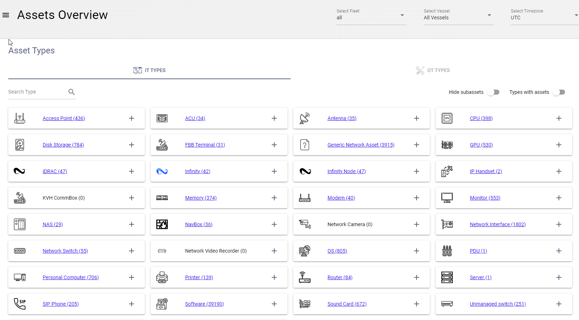Select the IT TYPES tab
Image resolution: width=579 pixels, height=320 pixels.
(x=150, y=70)
